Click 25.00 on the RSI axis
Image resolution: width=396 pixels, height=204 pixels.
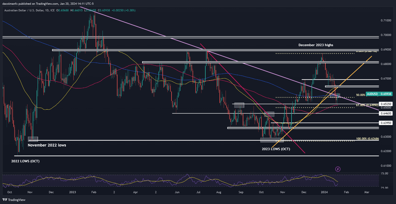pos(384,188)
